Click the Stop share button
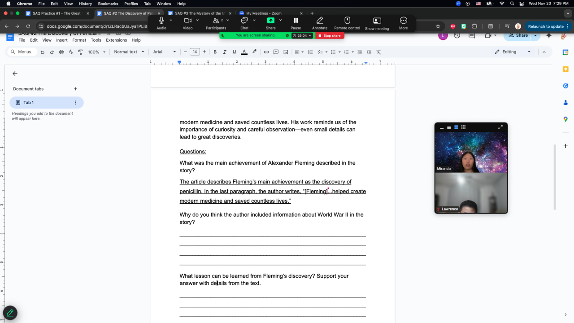 tap(330, 35)
